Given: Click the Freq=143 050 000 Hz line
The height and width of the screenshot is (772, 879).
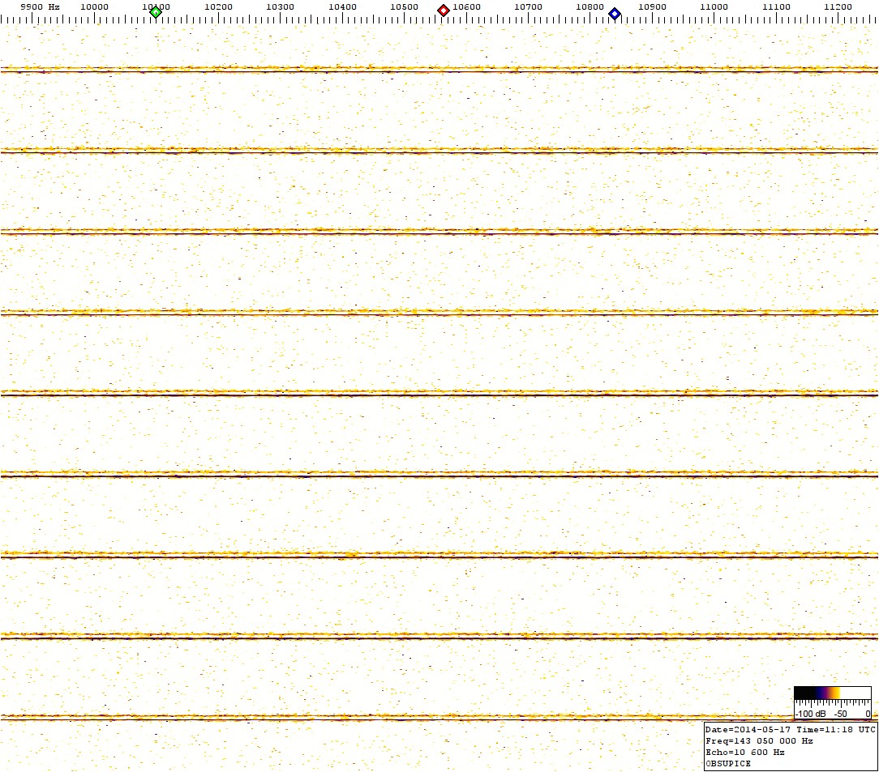Looking at the screenshot, I should point(759,740).
